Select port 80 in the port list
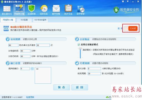The height and width of the screenshot is (100, 142). click(37, 69)
